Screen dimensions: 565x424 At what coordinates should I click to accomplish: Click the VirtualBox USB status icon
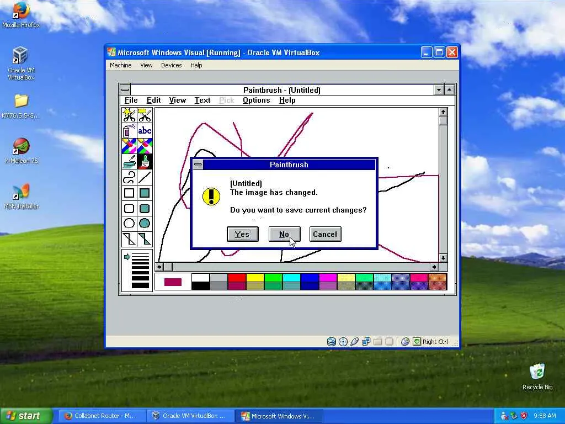coord(355,341)
